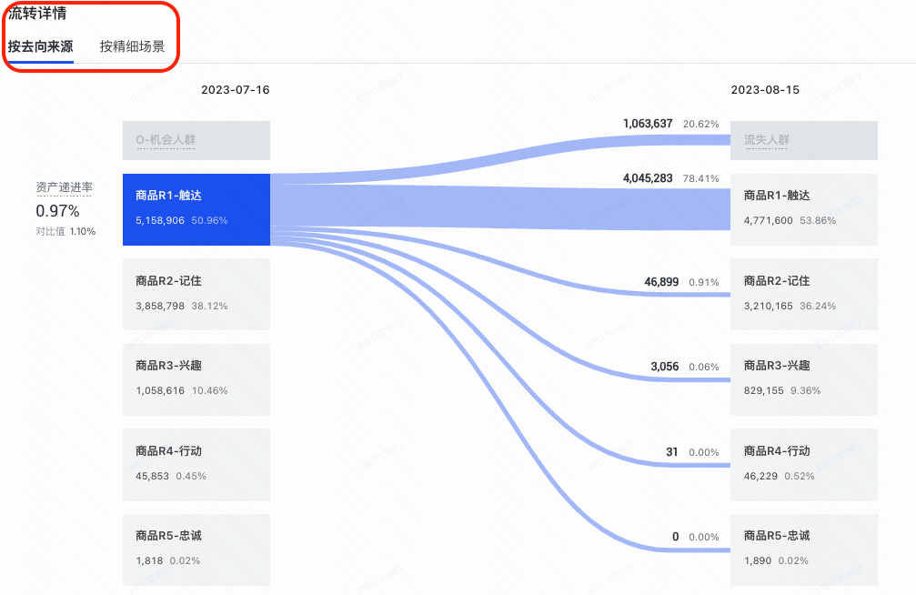Click the right 商品R1-触达 destination block
The height and width of the screenshot is (595, 916).
coord(804,209)
